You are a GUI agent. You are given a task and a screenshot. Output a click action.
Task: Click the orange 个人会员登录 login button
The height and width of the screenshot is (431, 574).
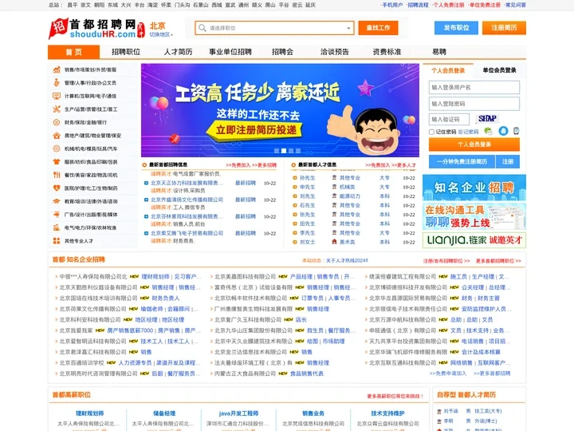click(474, 144)
